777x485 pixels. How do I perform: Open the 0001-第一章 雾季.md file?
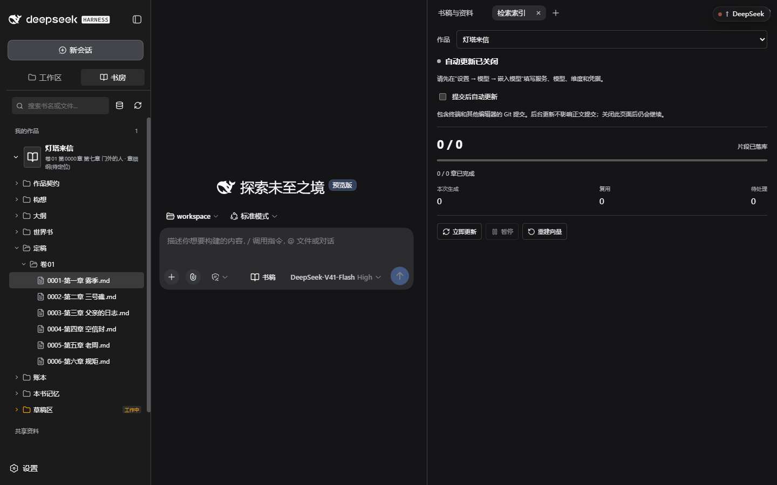click(77, 280)
